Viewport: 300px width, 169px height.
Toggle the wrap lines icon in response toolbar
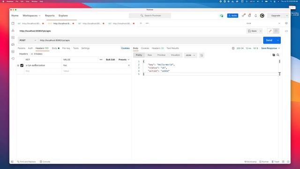202,55
